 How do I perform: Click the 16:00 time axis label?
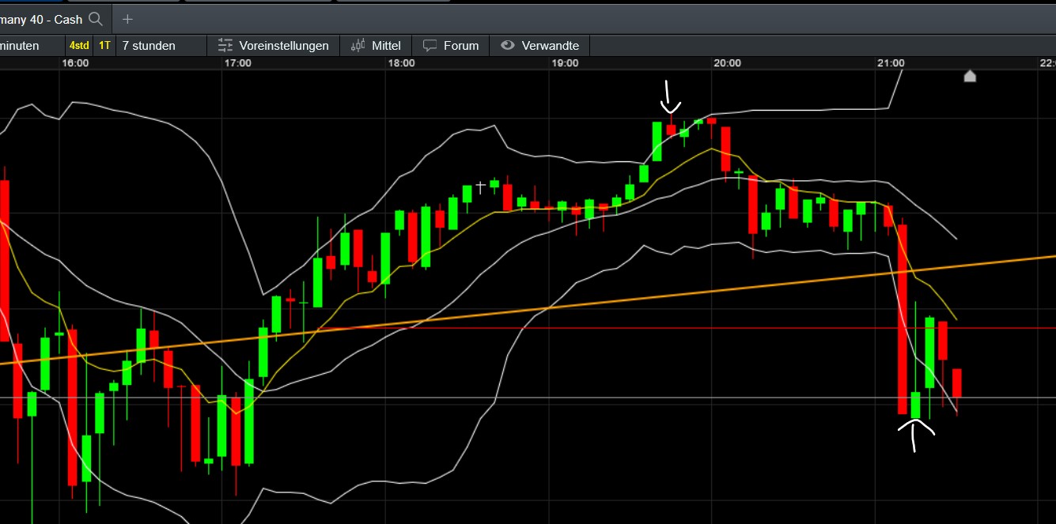click(x=75, y=62)
